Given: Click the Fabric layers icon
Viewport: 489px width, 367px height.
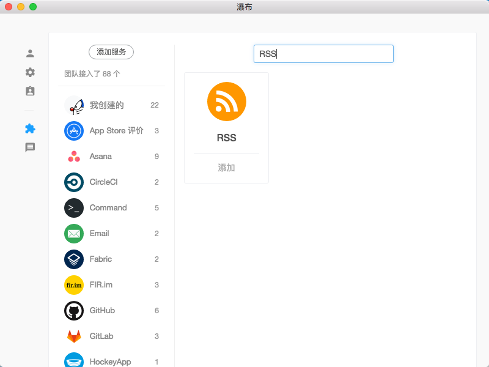Looking at the screenshot, I should [x=74, y=259].
